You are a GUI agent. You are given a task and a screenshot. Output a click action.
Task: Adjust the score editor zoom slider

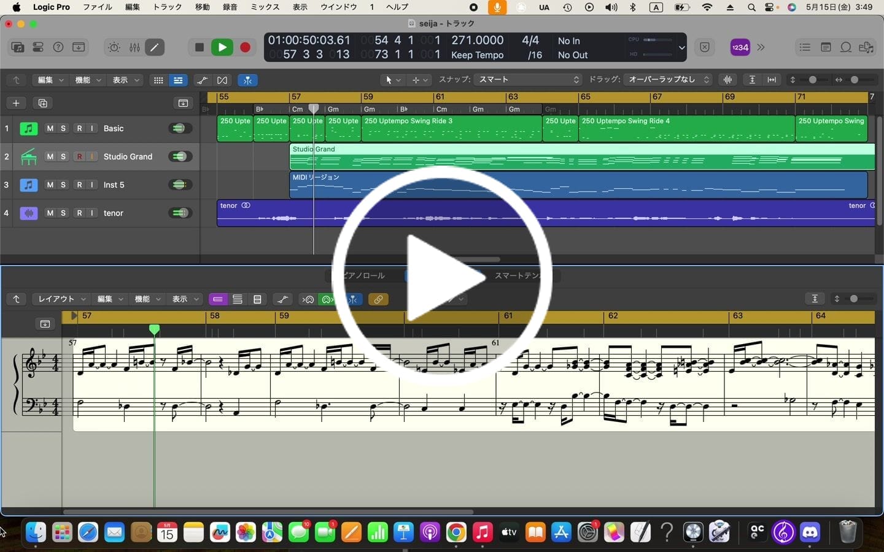pos(854,299)
